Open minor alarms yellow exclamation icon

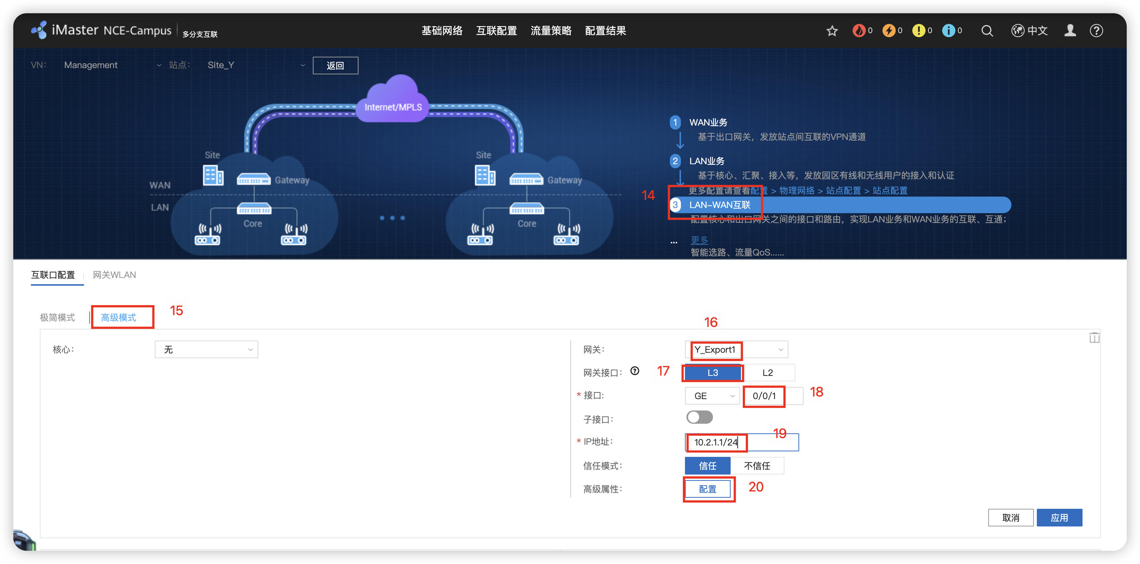pyautogui.click(x=918, y=31)
